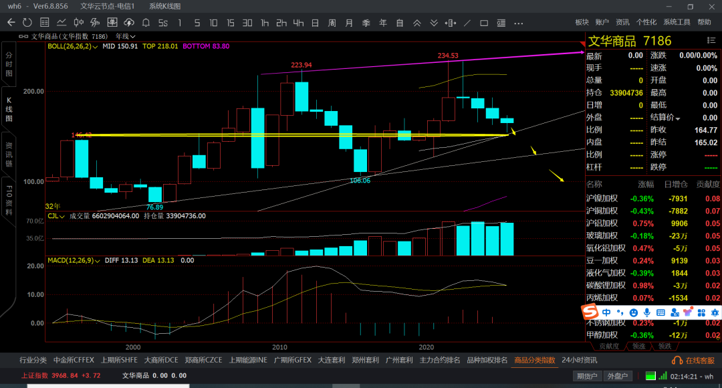Image resolution: width=722 pixels, height=388 pixels.
Task: Open the 资讯 menu
Action: [x=622, y=22]
